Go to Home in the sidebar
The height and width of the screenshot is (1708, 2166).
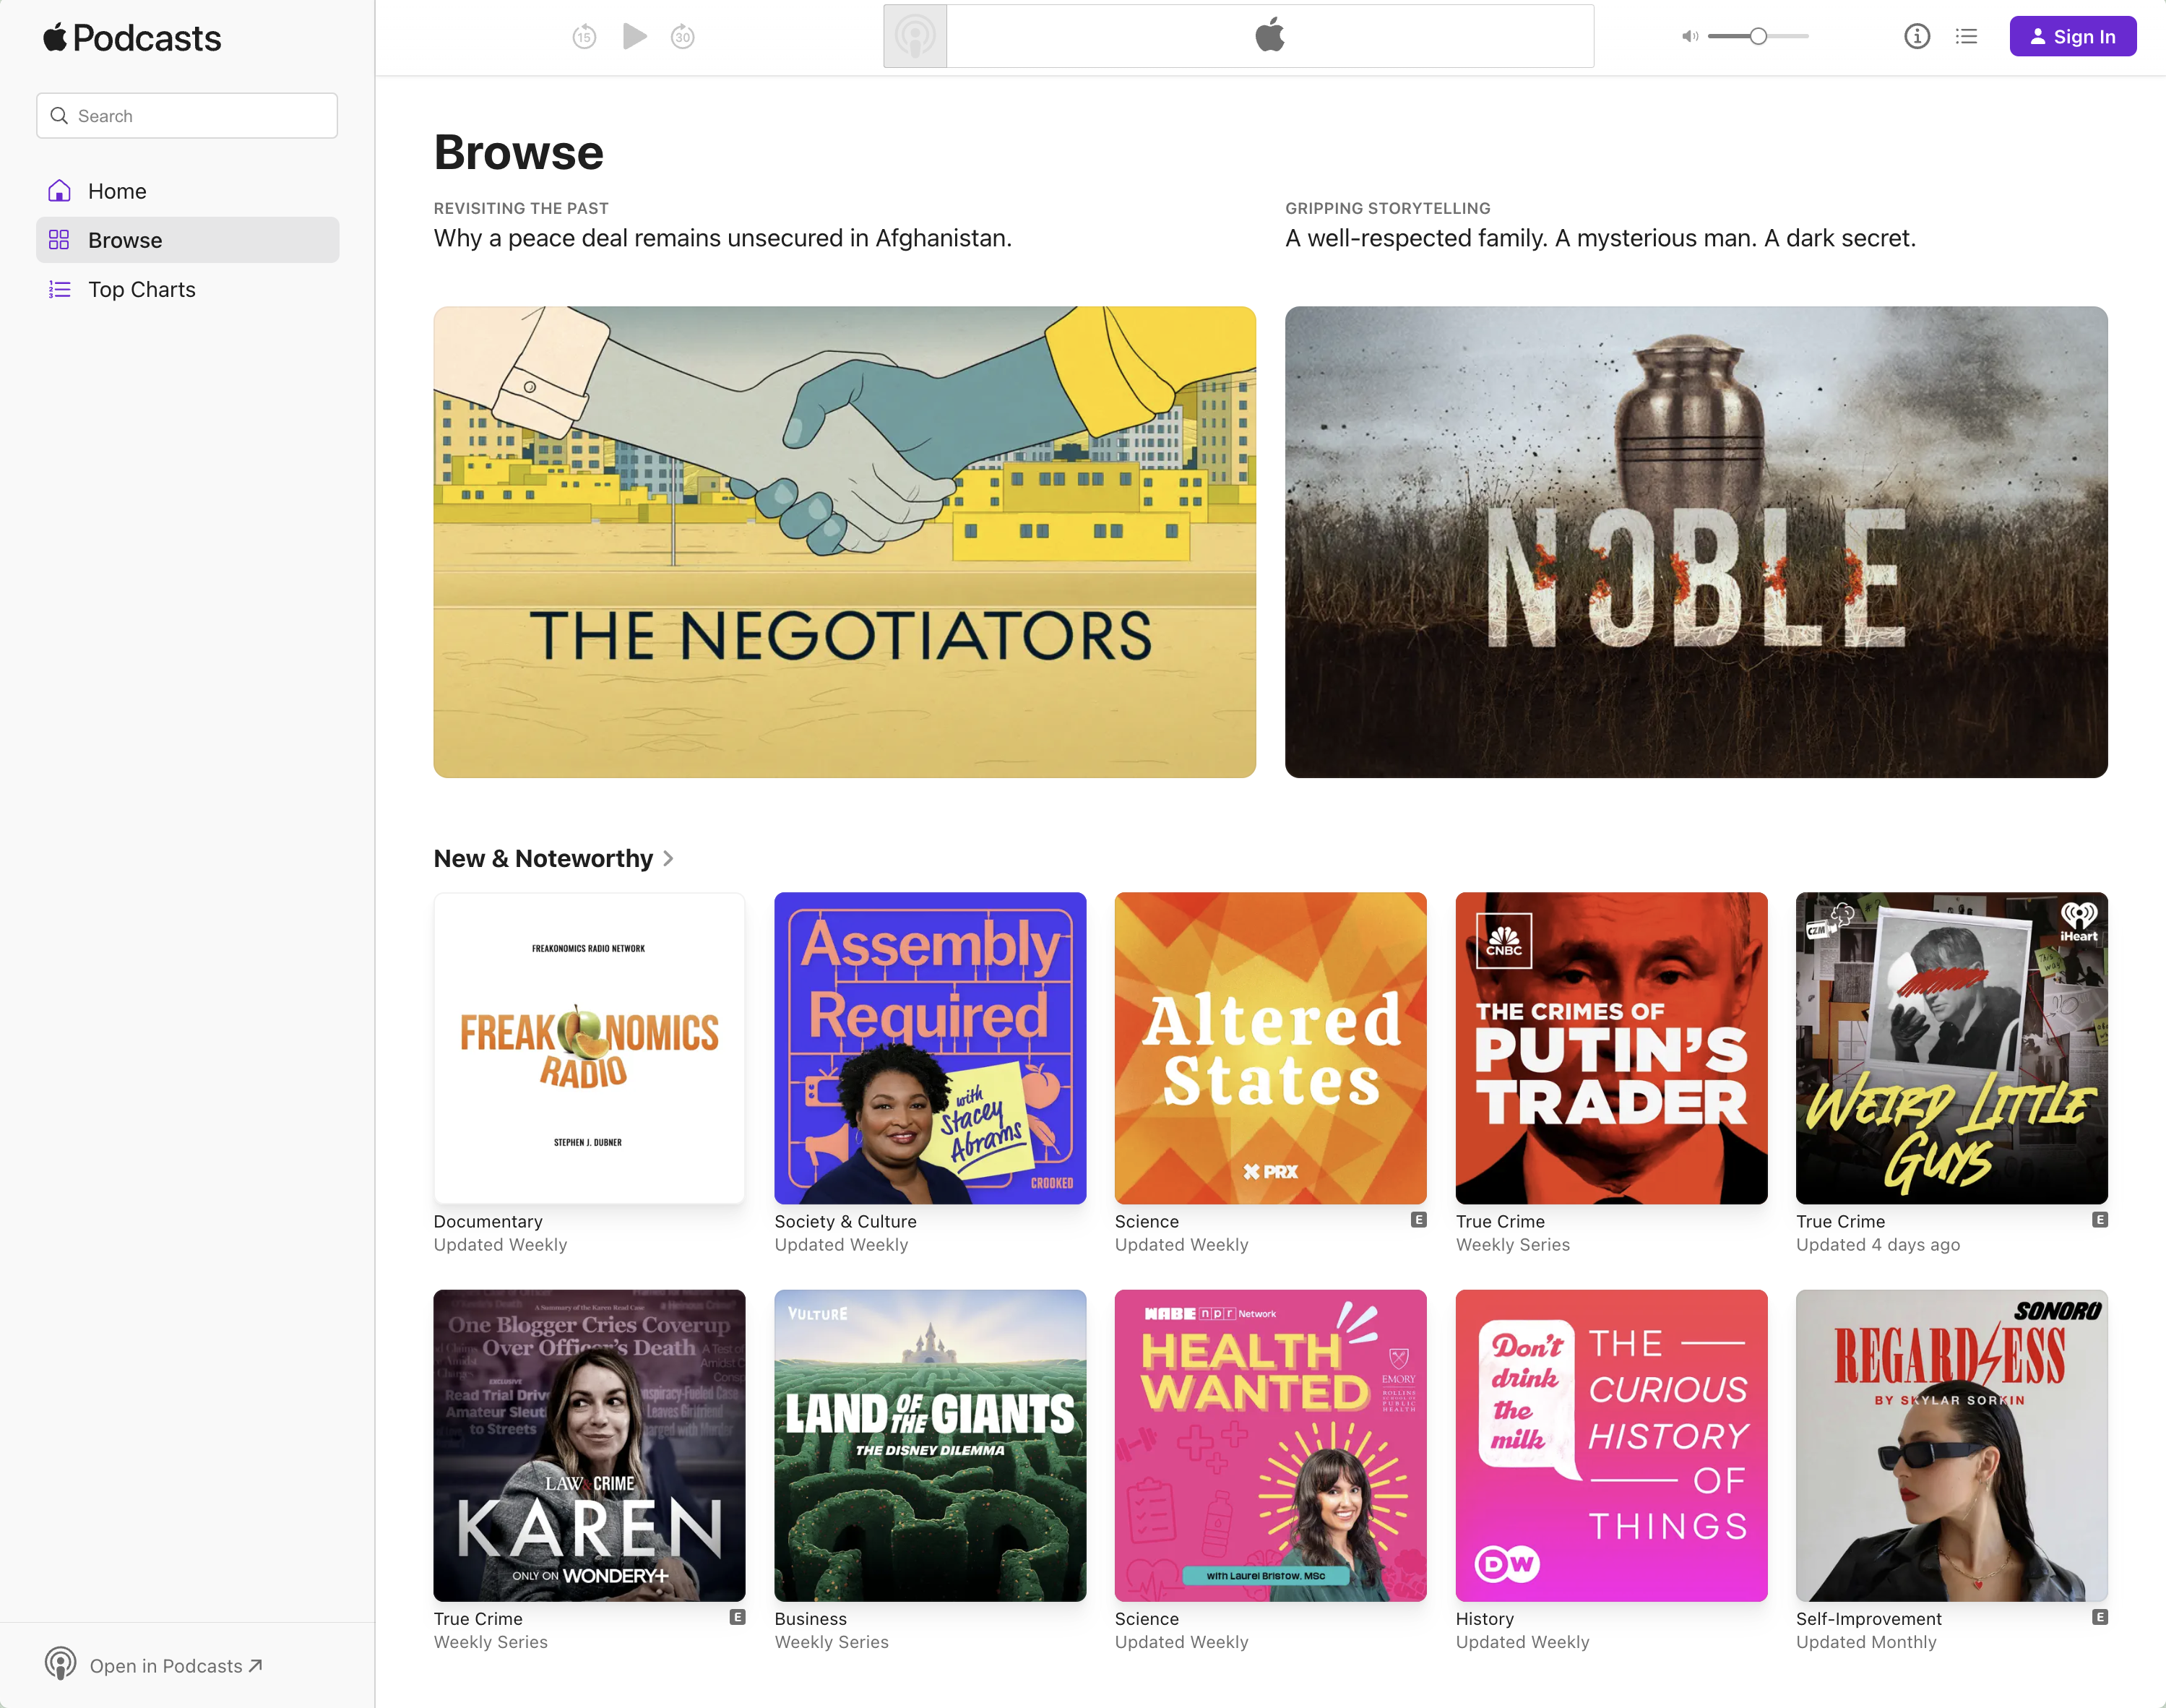187,191
